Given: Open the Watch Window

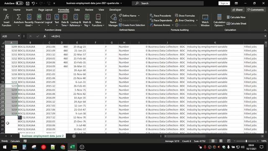Looking at the screenshot, I should pos(205,21).
